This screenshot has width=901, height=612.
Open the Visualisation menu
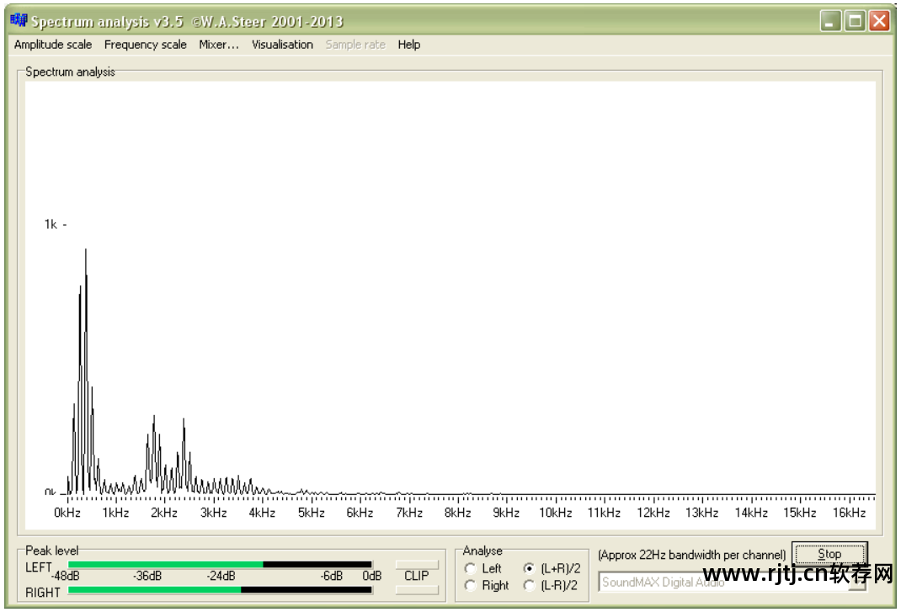282,45
